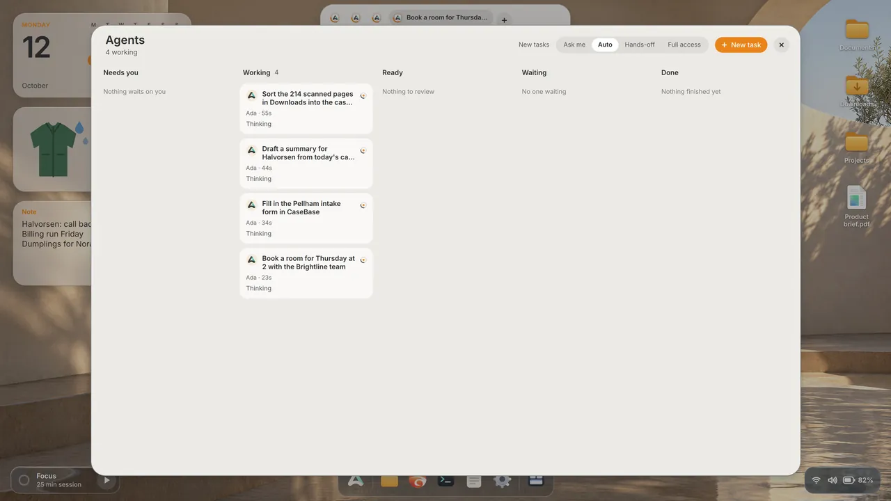Click the battery indicator showing 82%
891x501 pixels.
858,480
